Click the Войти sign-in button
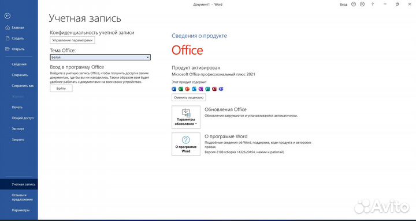The width and height of the screenshot is (416, 221). click(61, 89)
